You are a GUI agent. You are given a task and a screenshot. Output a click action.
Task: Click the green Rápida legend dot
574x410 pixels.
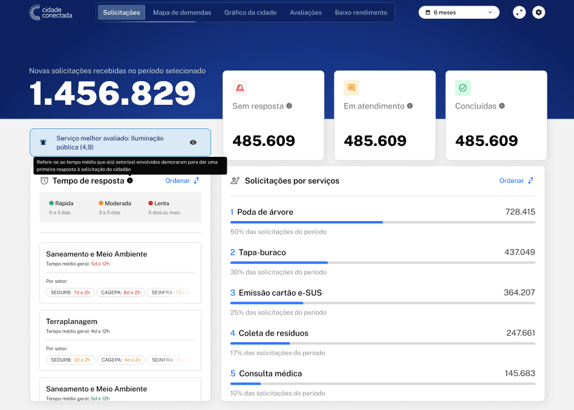51,203
